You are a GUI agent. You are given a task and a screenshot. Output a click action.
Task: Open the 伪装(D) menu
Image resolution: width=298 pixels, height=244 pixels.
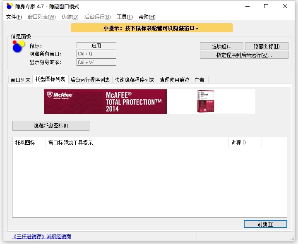coord(70,17)
